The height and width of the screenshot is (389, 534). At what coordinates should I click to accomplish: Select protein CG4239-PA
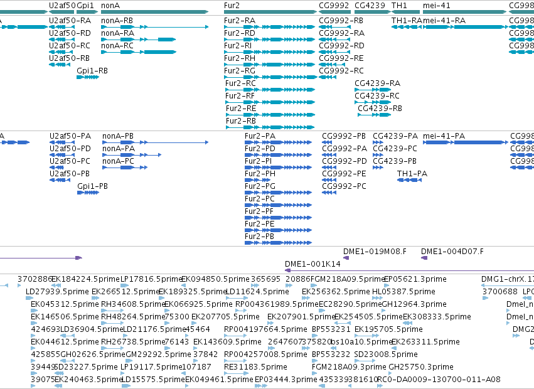378,142
